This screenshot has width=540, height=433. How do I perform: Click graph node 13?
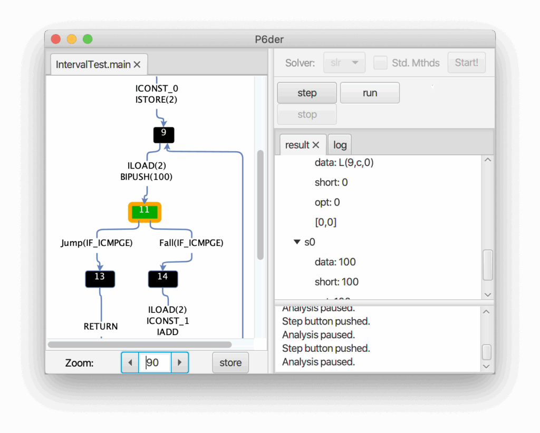click(100, 278)
